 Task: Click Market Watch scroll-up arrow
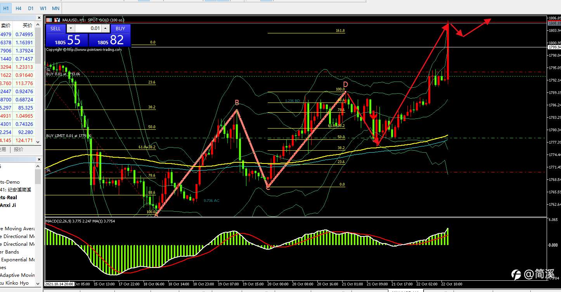38,25
